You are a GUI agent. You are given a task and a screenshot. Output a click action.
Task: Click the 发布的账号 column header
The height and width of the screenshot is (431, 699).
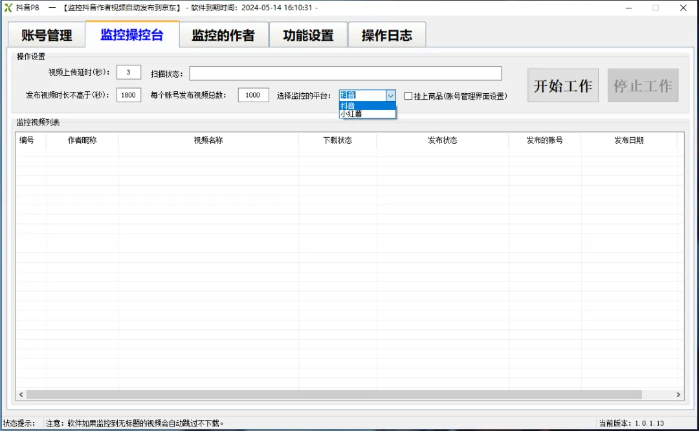point(545,140)
